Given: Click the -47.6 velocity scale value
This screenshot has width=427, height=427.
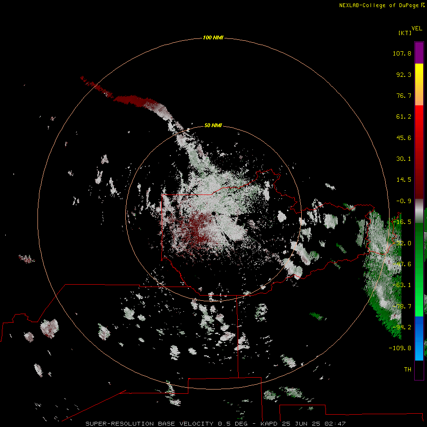Looking at the screenshot, I should pyautogui.click(x=402, y=264).
